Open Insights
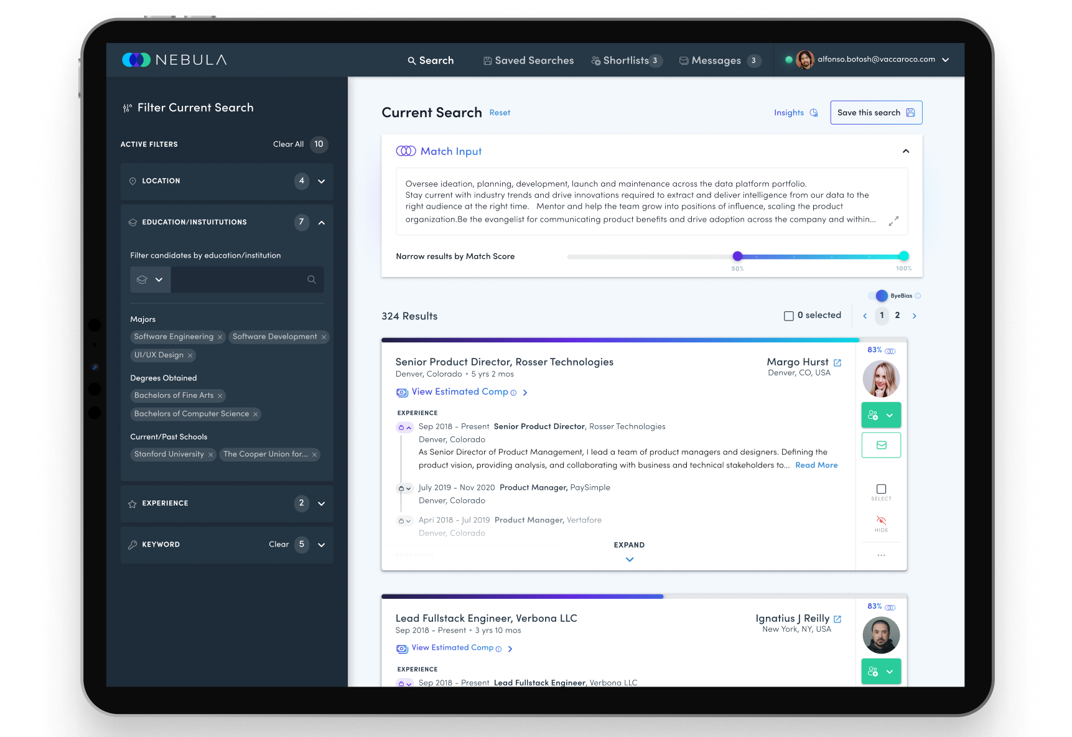 tap(796, 113)
